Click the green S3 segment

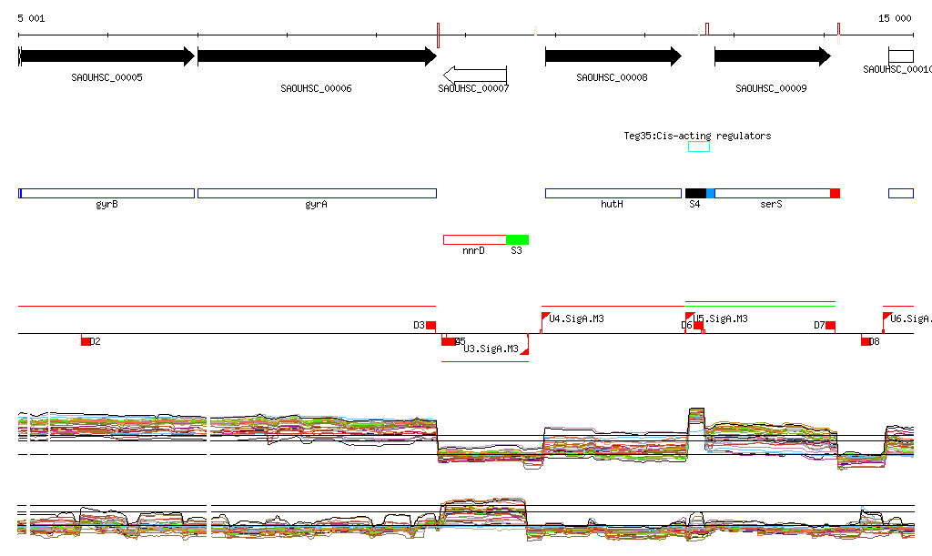tap(517, 240)
